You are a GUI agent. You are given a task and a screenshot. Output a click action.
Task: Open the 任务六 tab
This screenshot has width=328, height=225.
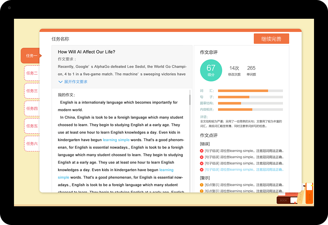coord(32,144)
